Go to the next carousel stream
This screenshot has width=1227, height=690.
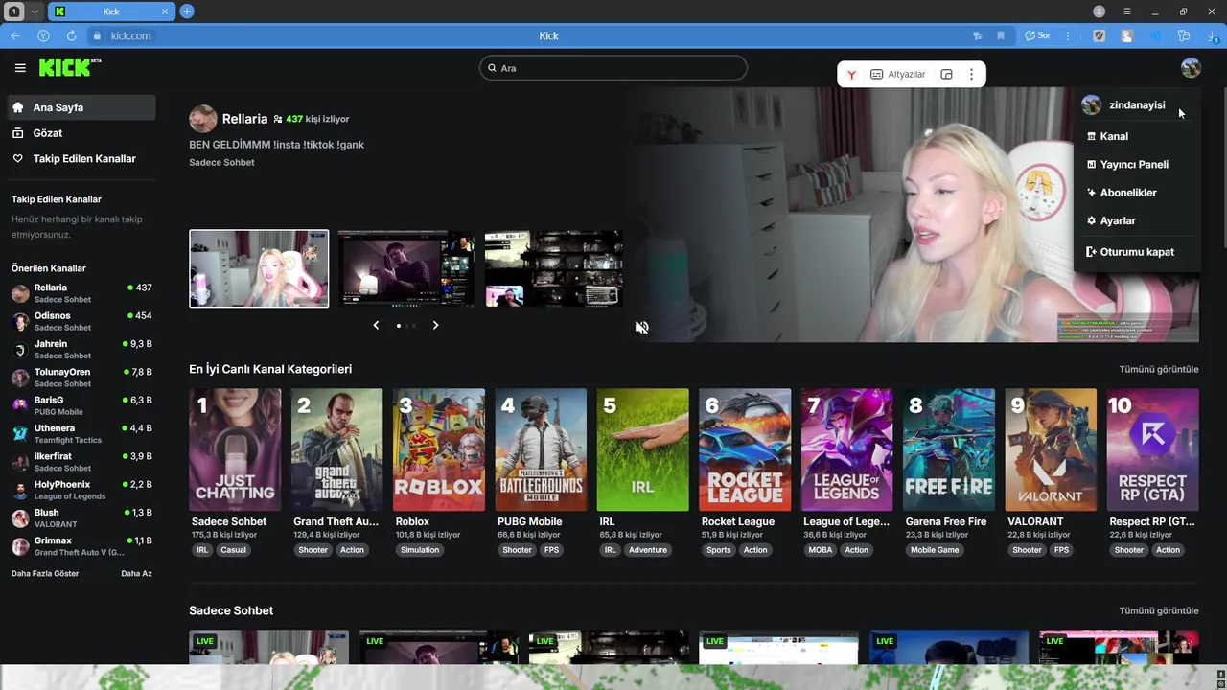pyautogui.click(x=435, y=325)
